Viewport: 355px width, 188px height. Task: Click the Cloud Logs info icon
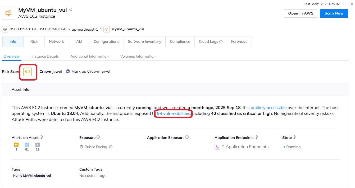(x=221, y=42)
